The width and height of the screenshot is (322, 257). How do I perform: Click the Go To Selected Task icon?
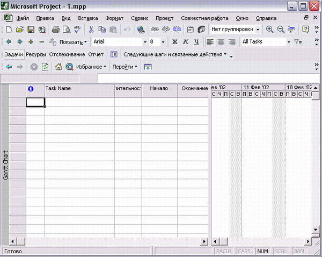[291, 30]
